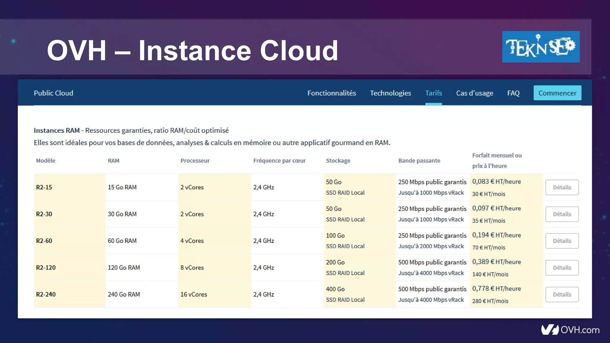Select the R2-15 model name
The height and width of the screenshot is (343, 610).
pos(44,187)
